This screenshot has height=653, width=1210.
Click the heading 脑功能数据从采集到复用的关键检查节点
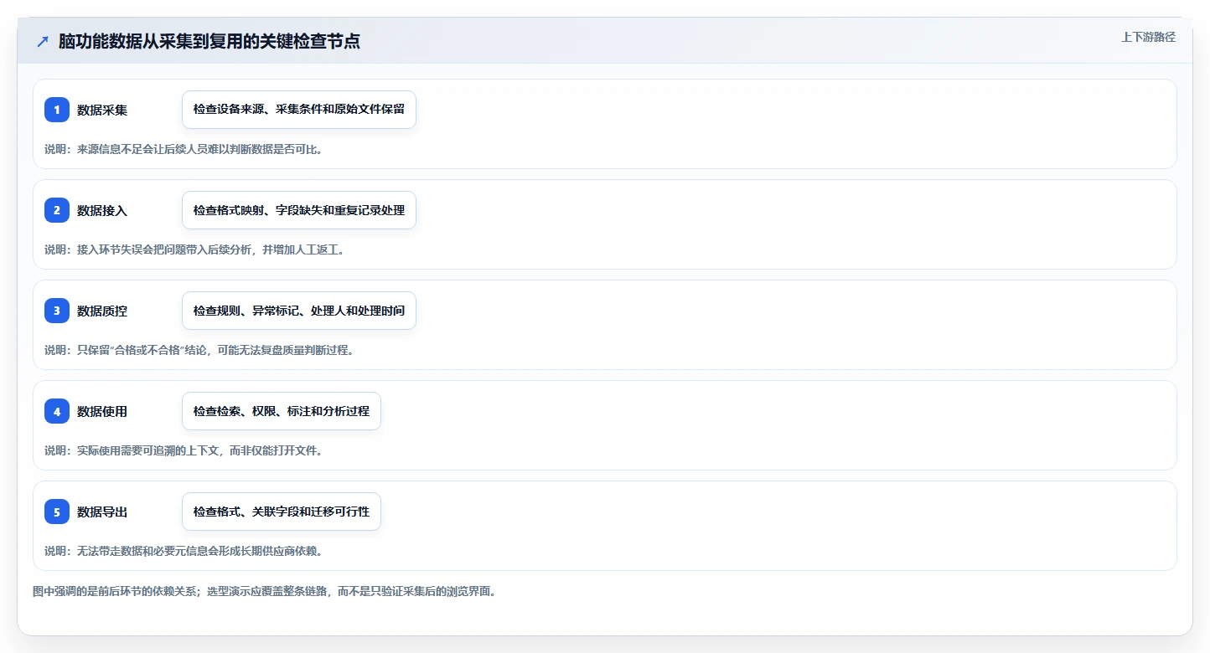pyautogui.click(x=209, y=41)
